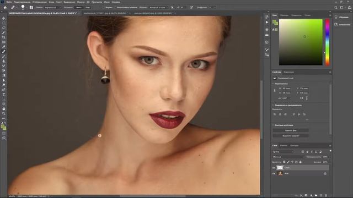The image size is (353, 198).
Task: Select the Zoom tool
Action: (4, 113)
